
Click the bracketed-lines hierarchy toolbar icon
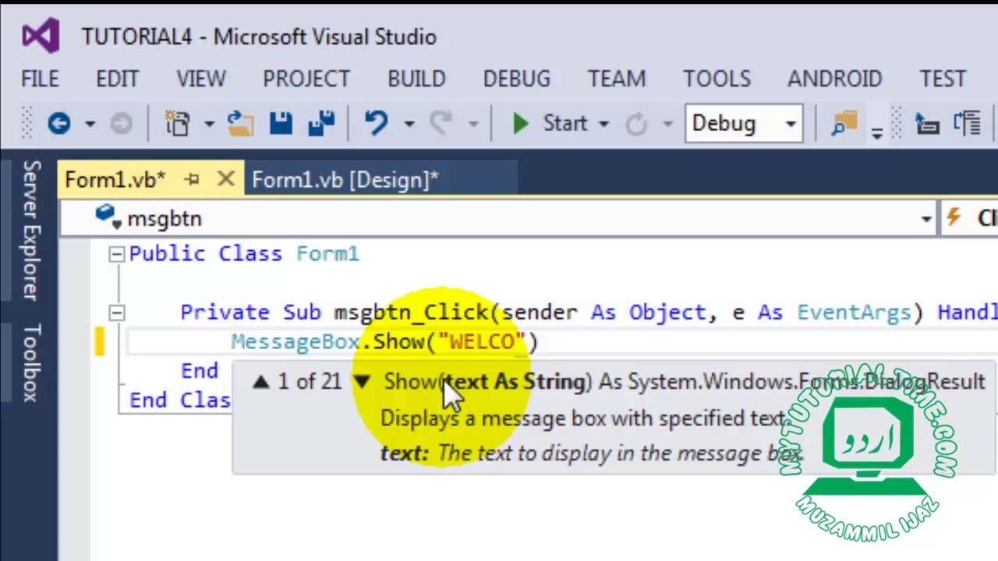point(968,124)
